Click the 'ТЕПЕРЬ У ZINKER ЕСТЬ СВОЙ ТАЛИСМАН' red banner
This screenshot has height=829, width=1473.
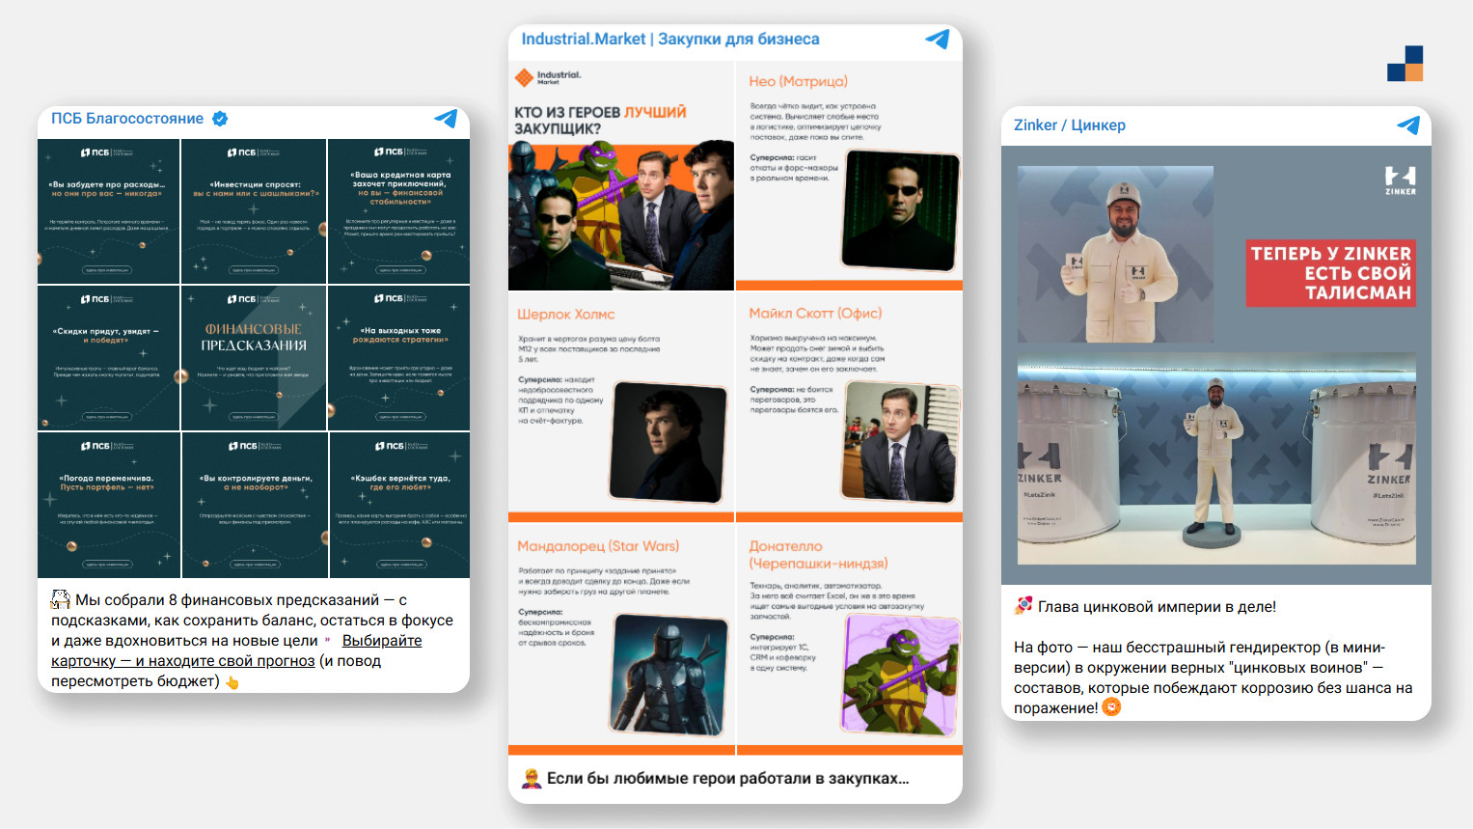[x=1331, y=273]
